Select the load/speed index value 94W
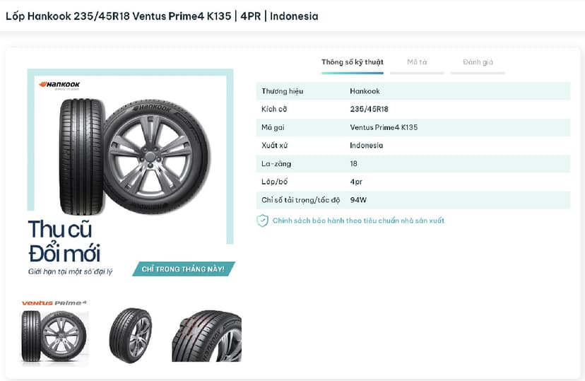585x381 pixels. click(x=358, y=200)
